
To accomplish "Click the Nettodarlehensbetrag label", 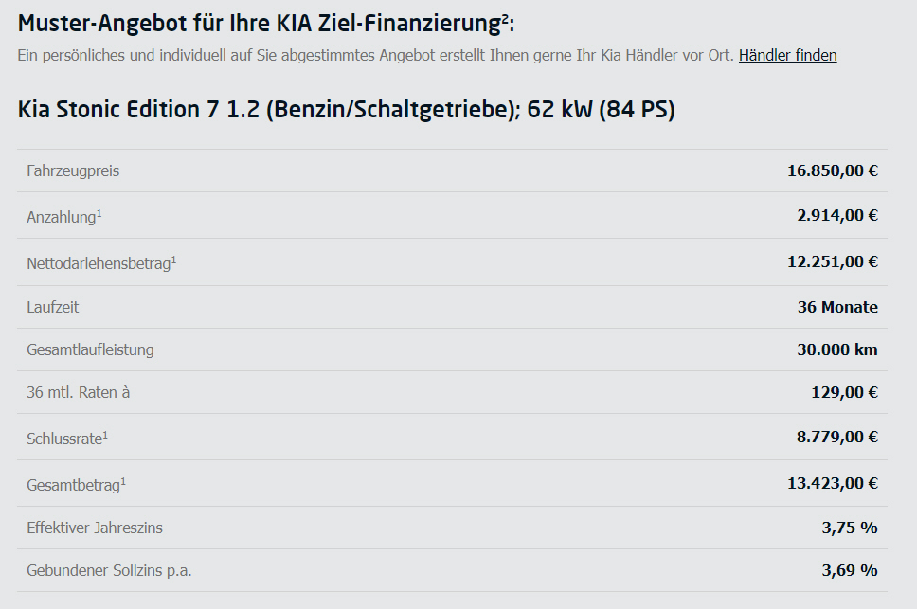I will tap(101, 263).
